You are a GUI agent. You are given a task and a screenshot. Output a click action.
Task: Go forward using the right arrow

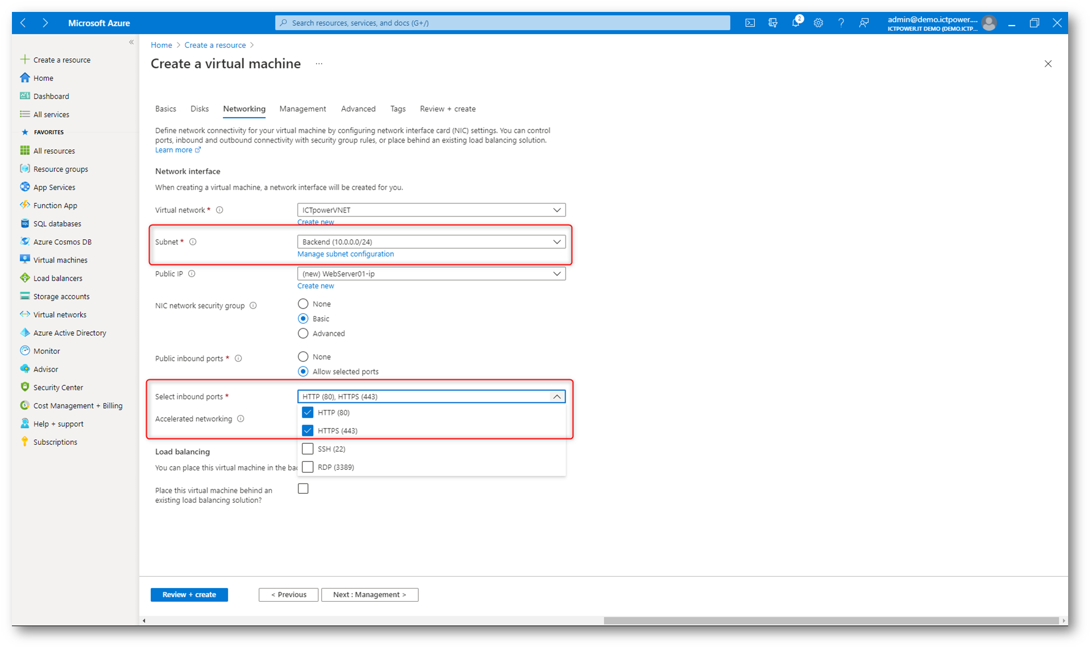pos(45,23)
